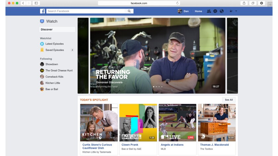278x156 pixels.
Task: Click the Comeback Kids avatar
Action: tap(42, 77)
